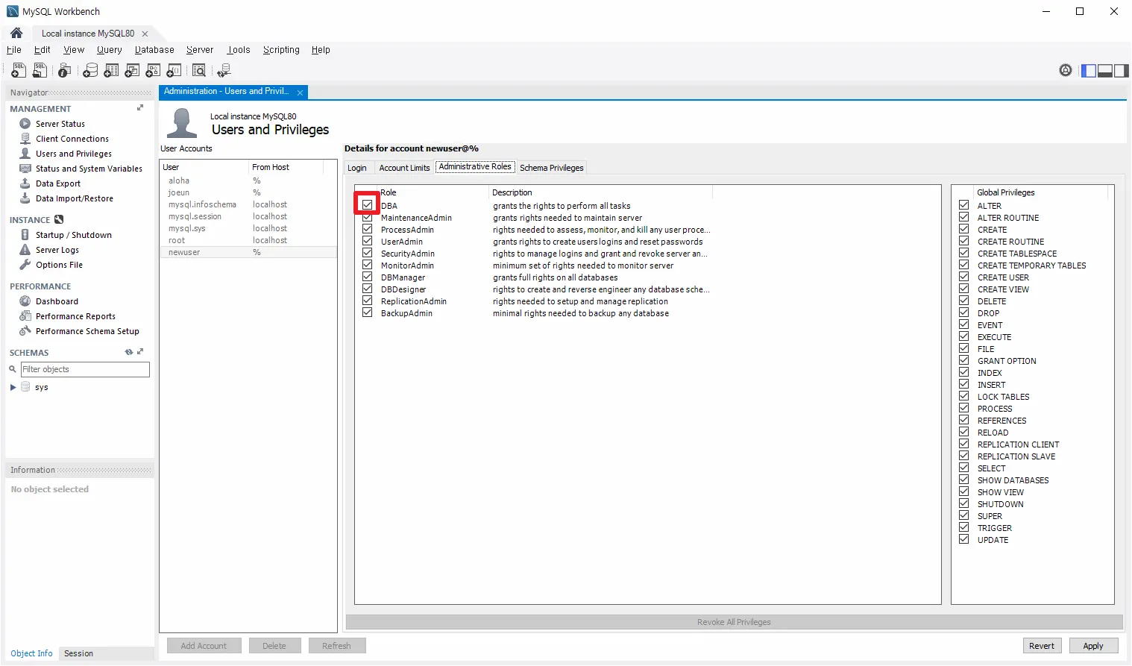The image size is (1132, 666).
Task: Click the Refresh accounts button
Action: [x=336, y=646]
